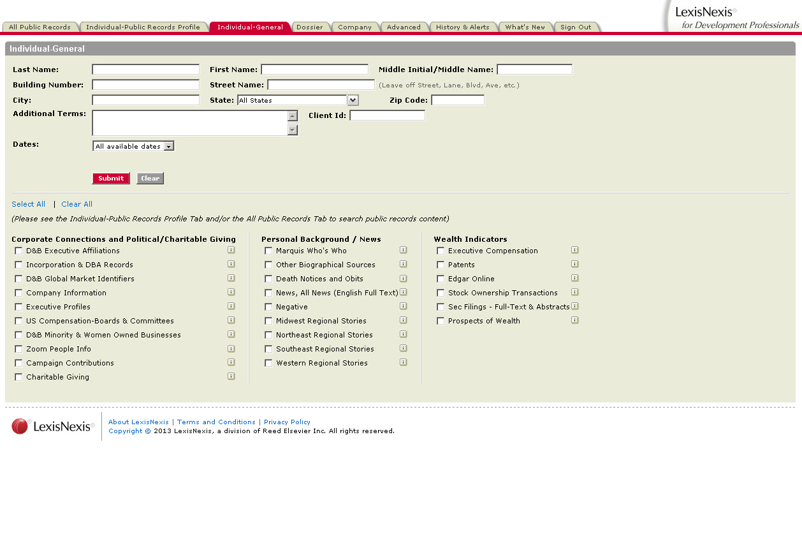This screenshot has width=802, height=539.
Task: Open the State dropdown list
Action: (298, 100)
